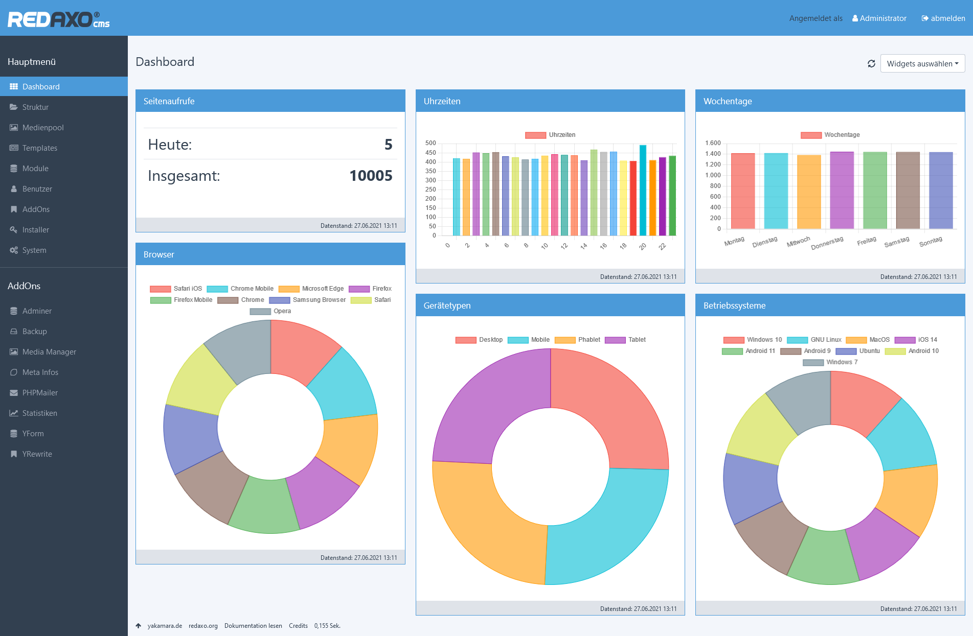The height and width of the screenshot is (636, 973).
Task: Click the Insgesamt value 10005
Action: [371, 176]
